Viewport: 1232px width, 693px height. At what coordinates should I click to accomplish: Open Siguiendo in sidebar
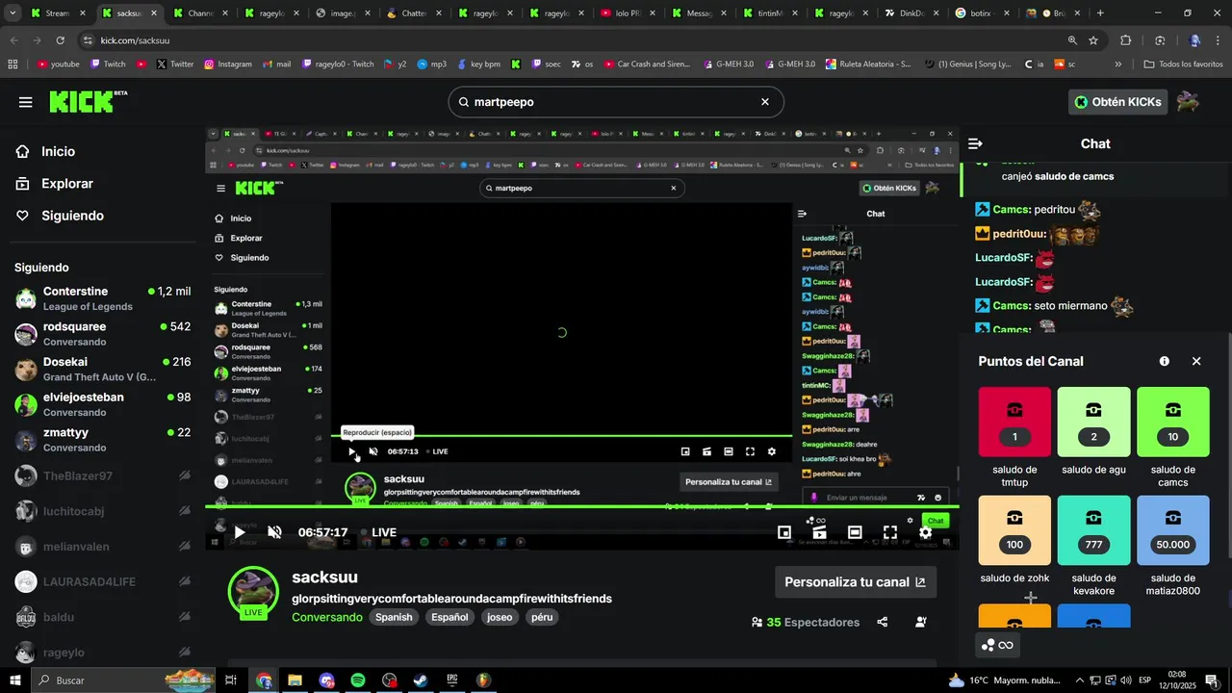pyautogui.click(x=60, y=216)
